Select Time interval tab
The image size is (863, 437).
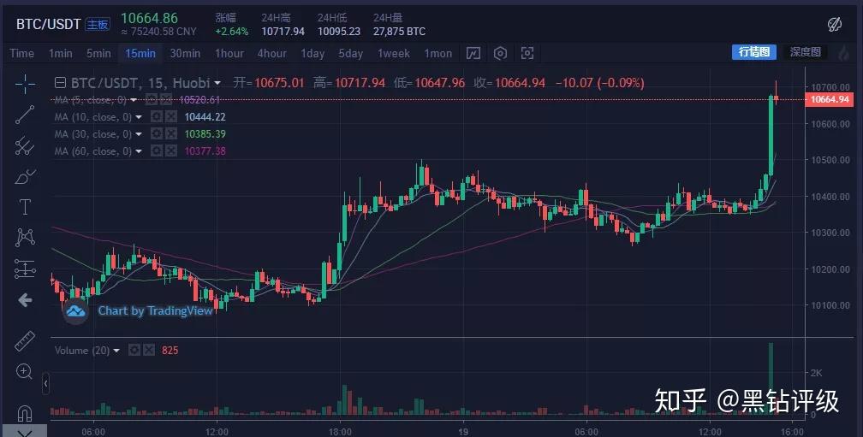[x=22, y=53]
